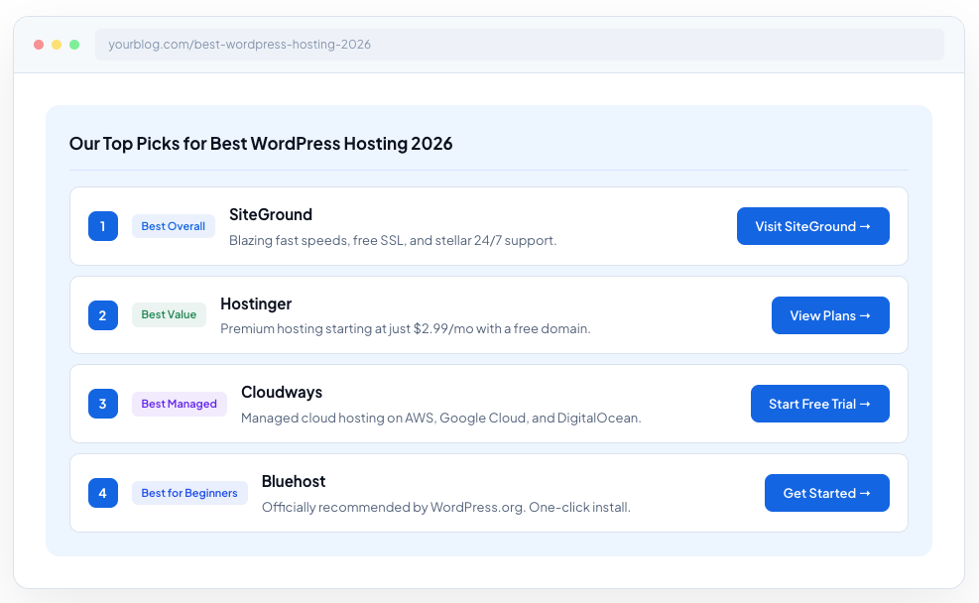
Task: Select the Bluehost provider name
Action: [x=294, y=481]
